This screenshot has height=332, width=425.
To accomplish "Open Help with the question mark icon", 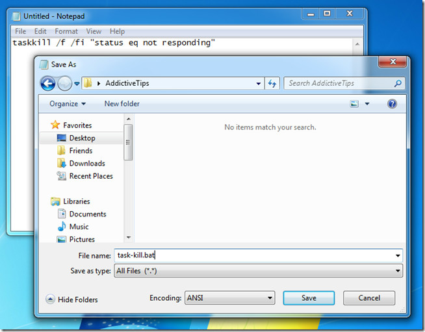I will pos(392,104).
